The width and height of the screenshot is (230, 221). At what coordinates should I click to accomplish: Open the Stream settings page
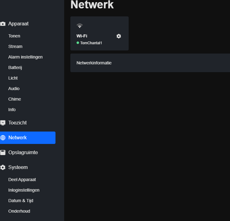[15, 46]
